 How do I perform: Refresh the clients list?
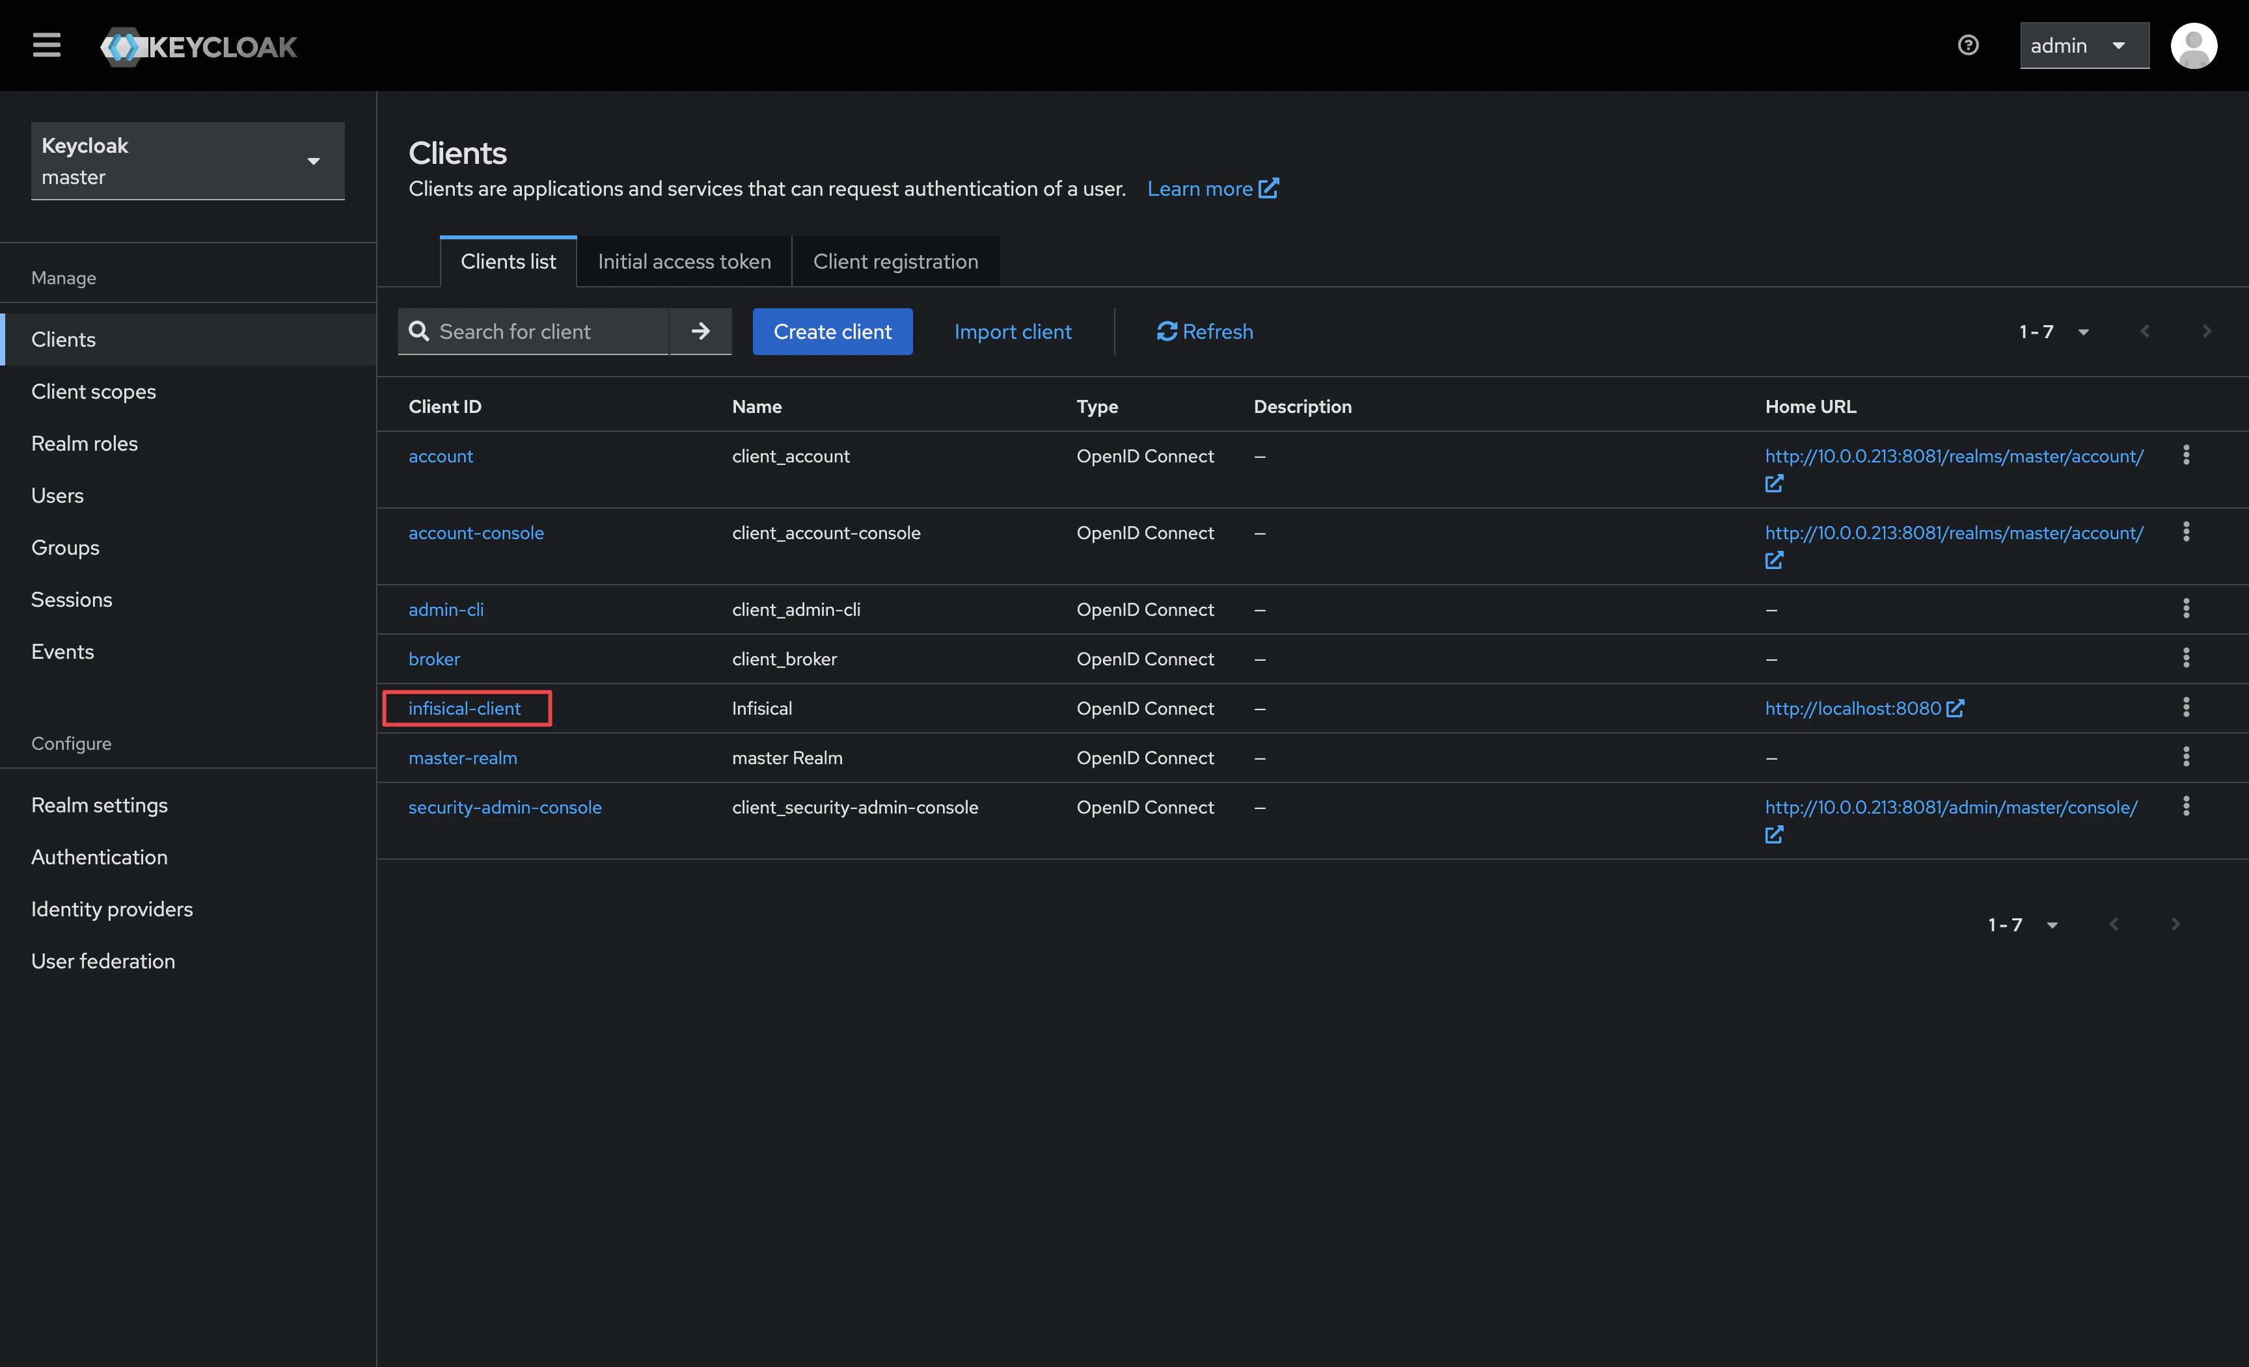pyautogui.click(x=1205, y=332)
